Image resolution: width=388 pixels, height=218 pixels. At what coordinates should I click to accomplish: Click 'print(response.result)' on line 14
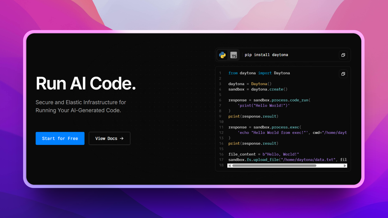pos(253,143)
